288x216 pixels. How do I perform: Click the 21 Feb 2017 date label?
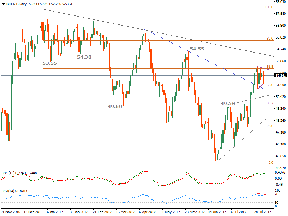tap(102, 212)
